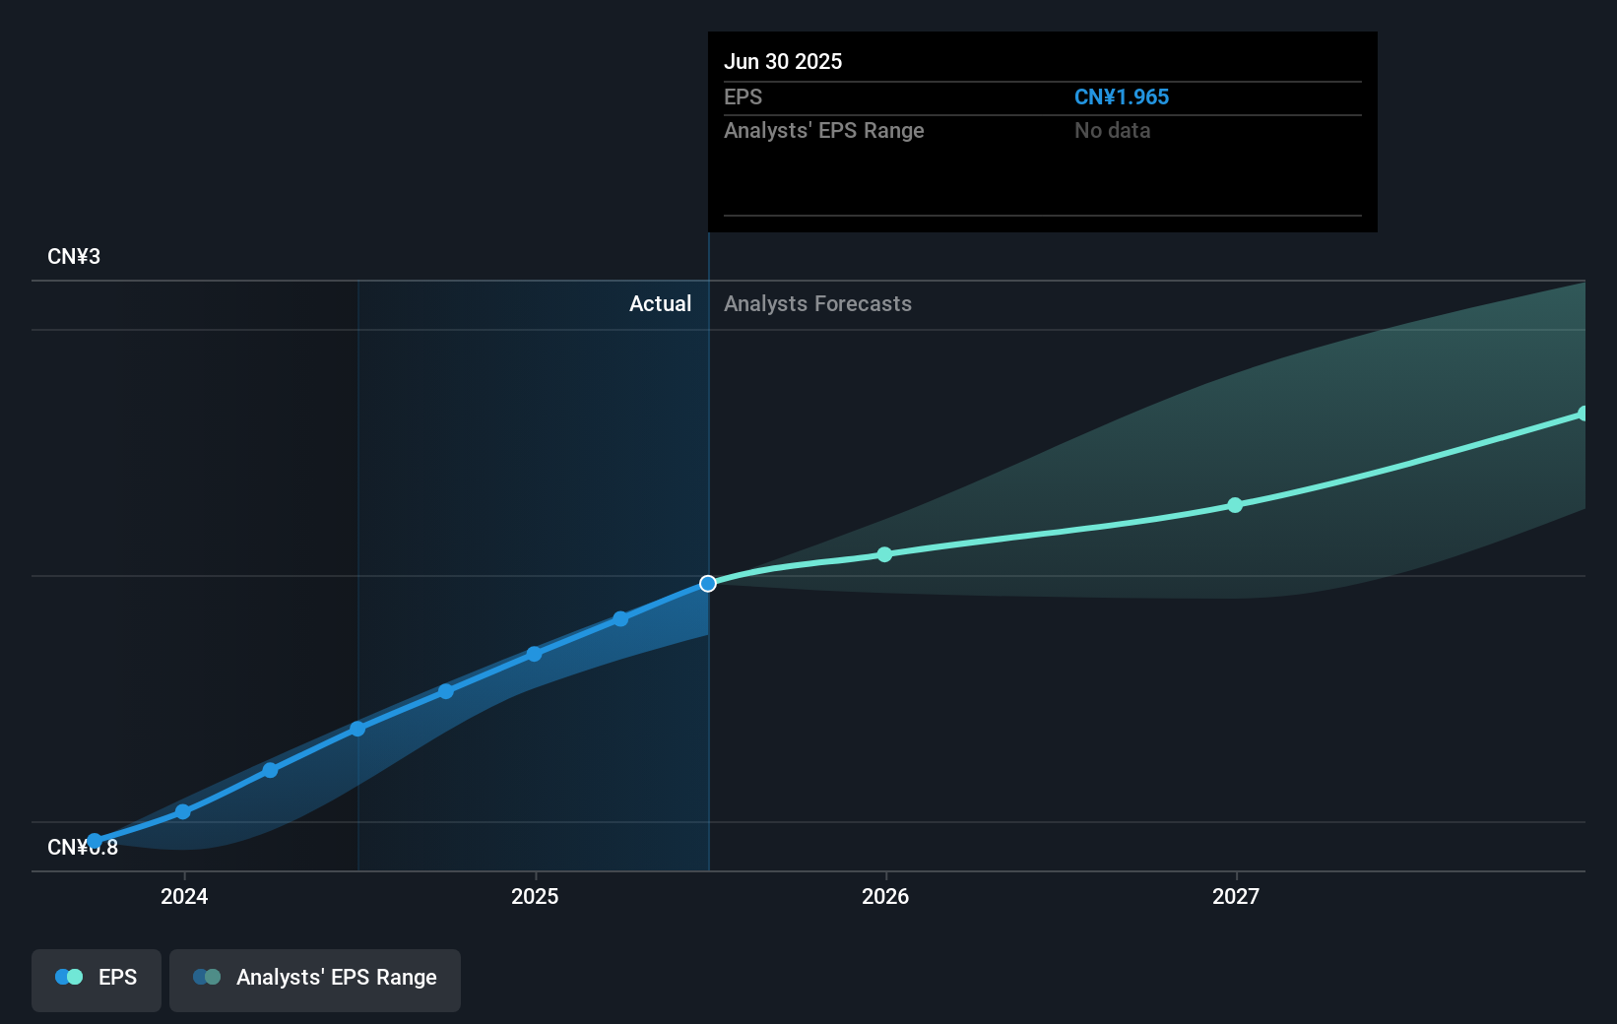Click the final forecast point at chart's right edge
The height and width of the screenshot is (1024, 1617).
coord(1584,414)
